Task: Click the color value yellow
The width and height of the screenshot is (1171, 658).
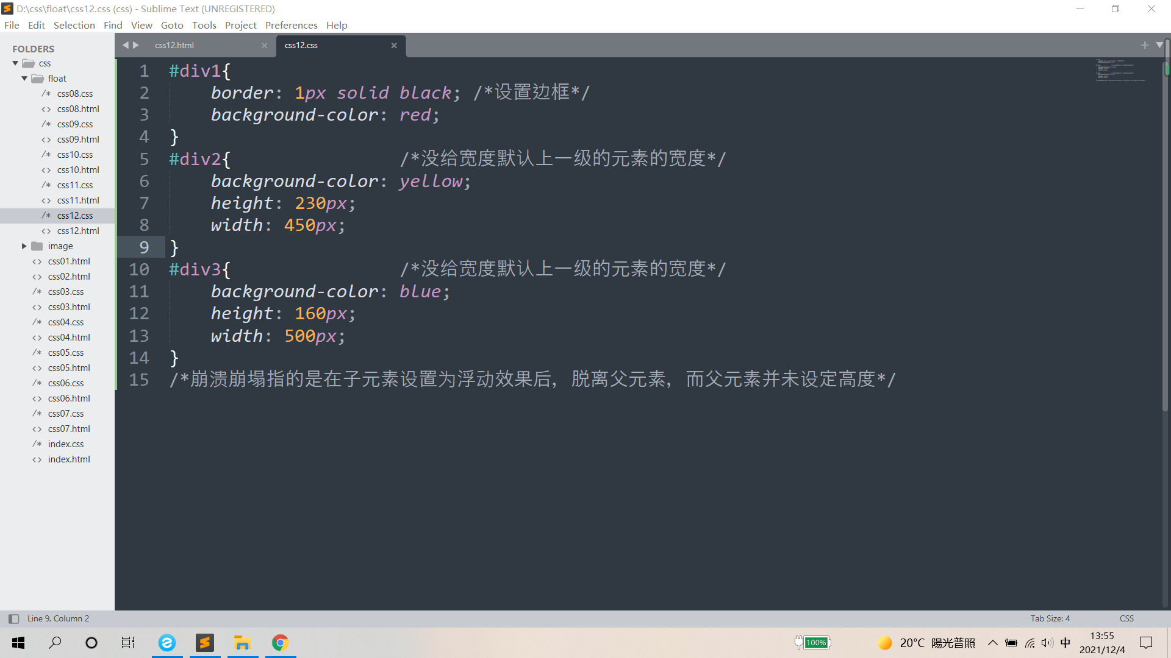Action: [x=431, y=181]
